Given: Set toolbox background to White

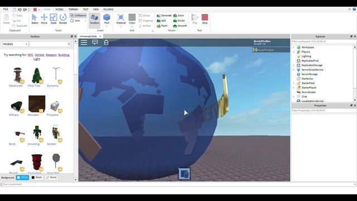Looking at the screenshot, I should 22,178.
